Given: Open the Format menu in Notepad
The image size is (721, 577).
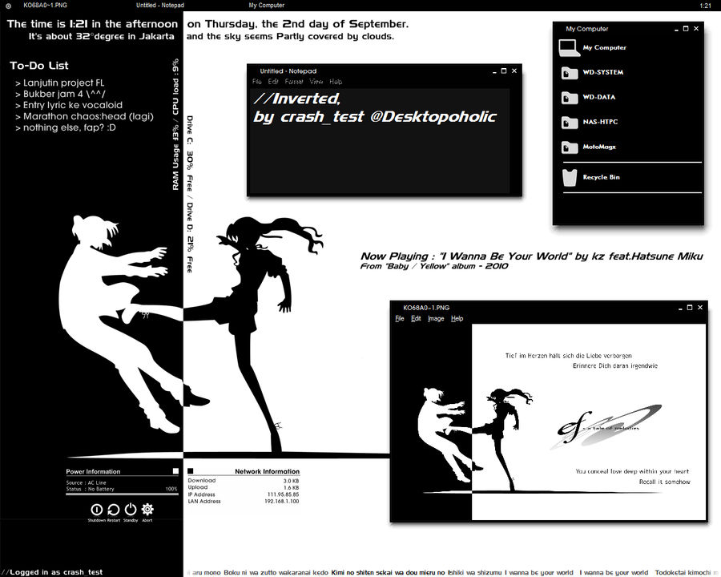Looking at the screenshot, I should [x=294, y=82].
